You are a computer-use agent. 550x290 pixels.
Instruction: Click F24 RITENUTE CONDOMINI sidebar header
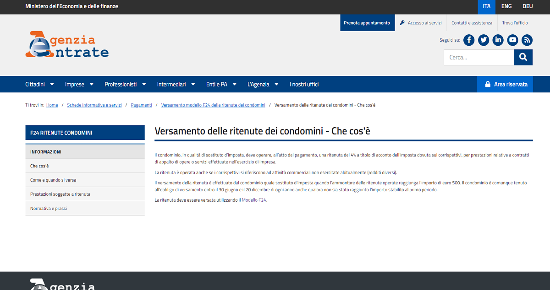pyautogui.click(x=85, y=133)
